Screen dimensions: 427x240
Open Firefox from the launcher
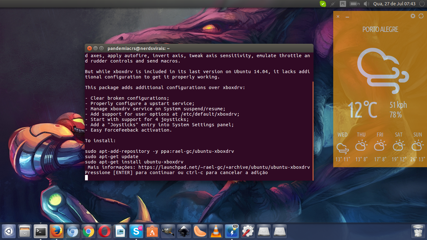coord(57,231)
